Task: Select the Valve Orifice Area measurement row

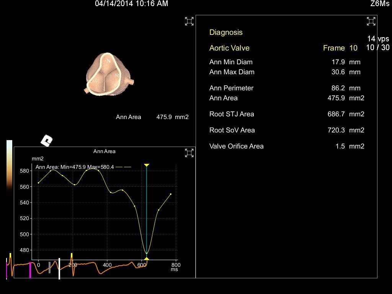Action: coord(286,146)
